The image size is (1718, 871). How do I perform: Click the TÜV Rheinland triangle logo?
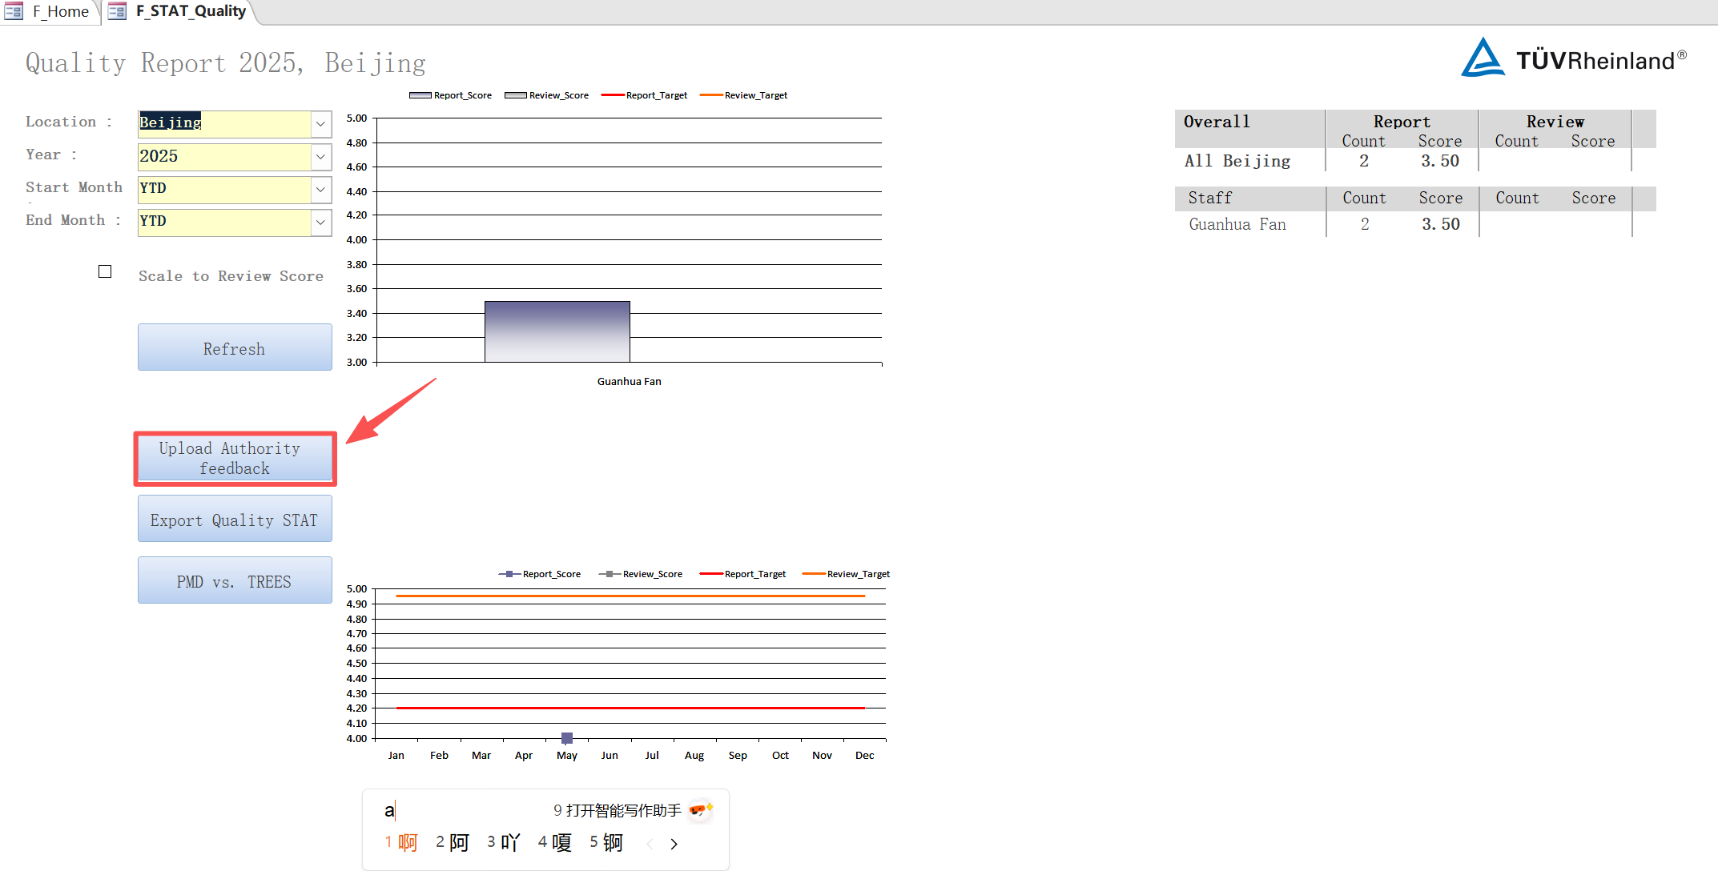tap(1483, 58)
